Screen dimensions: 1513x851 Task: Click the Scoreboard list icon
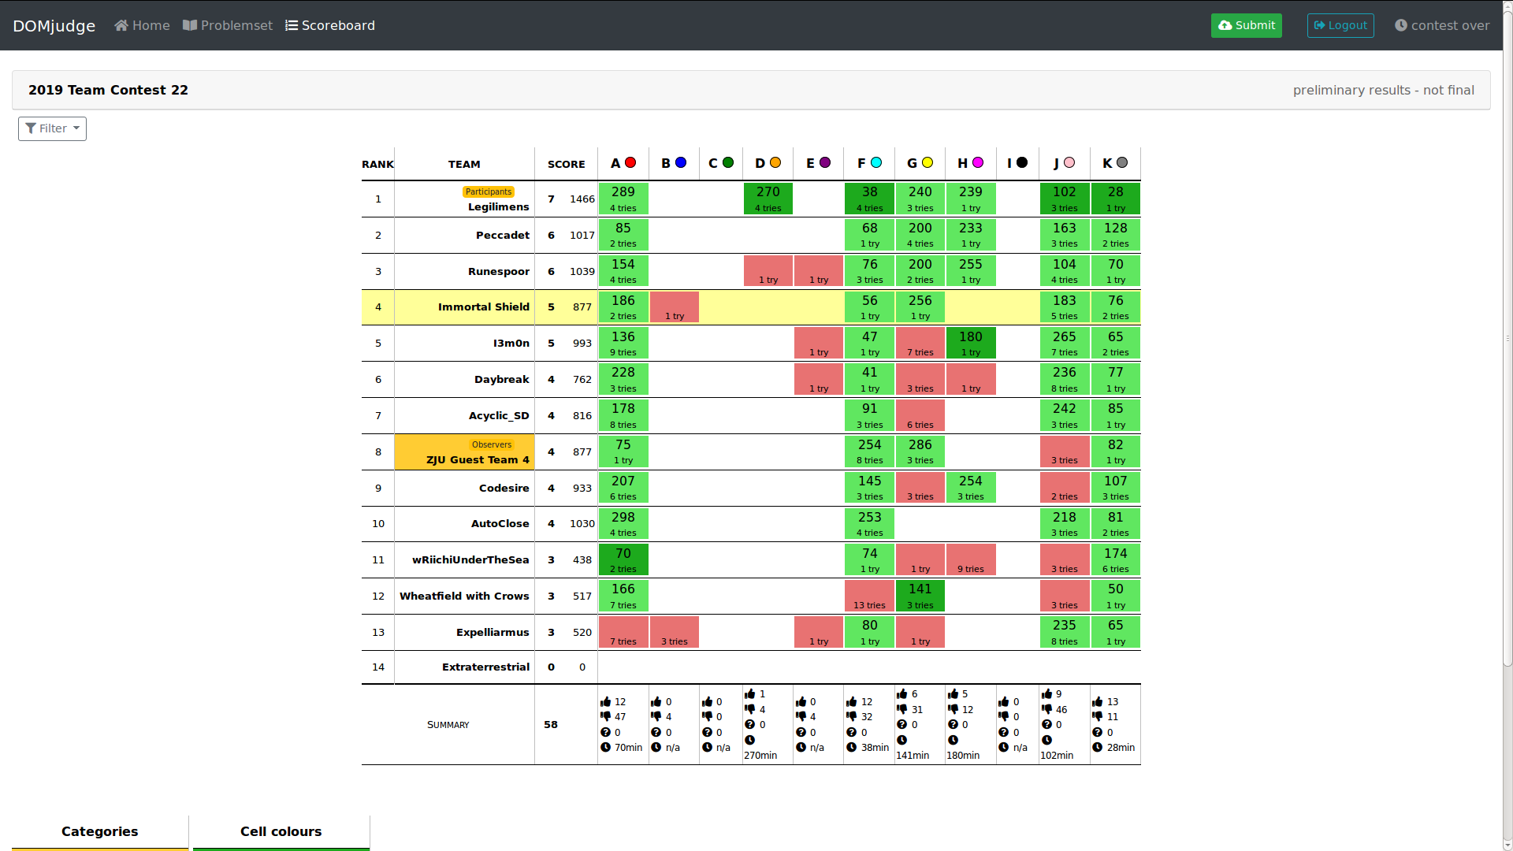point(292,25)
